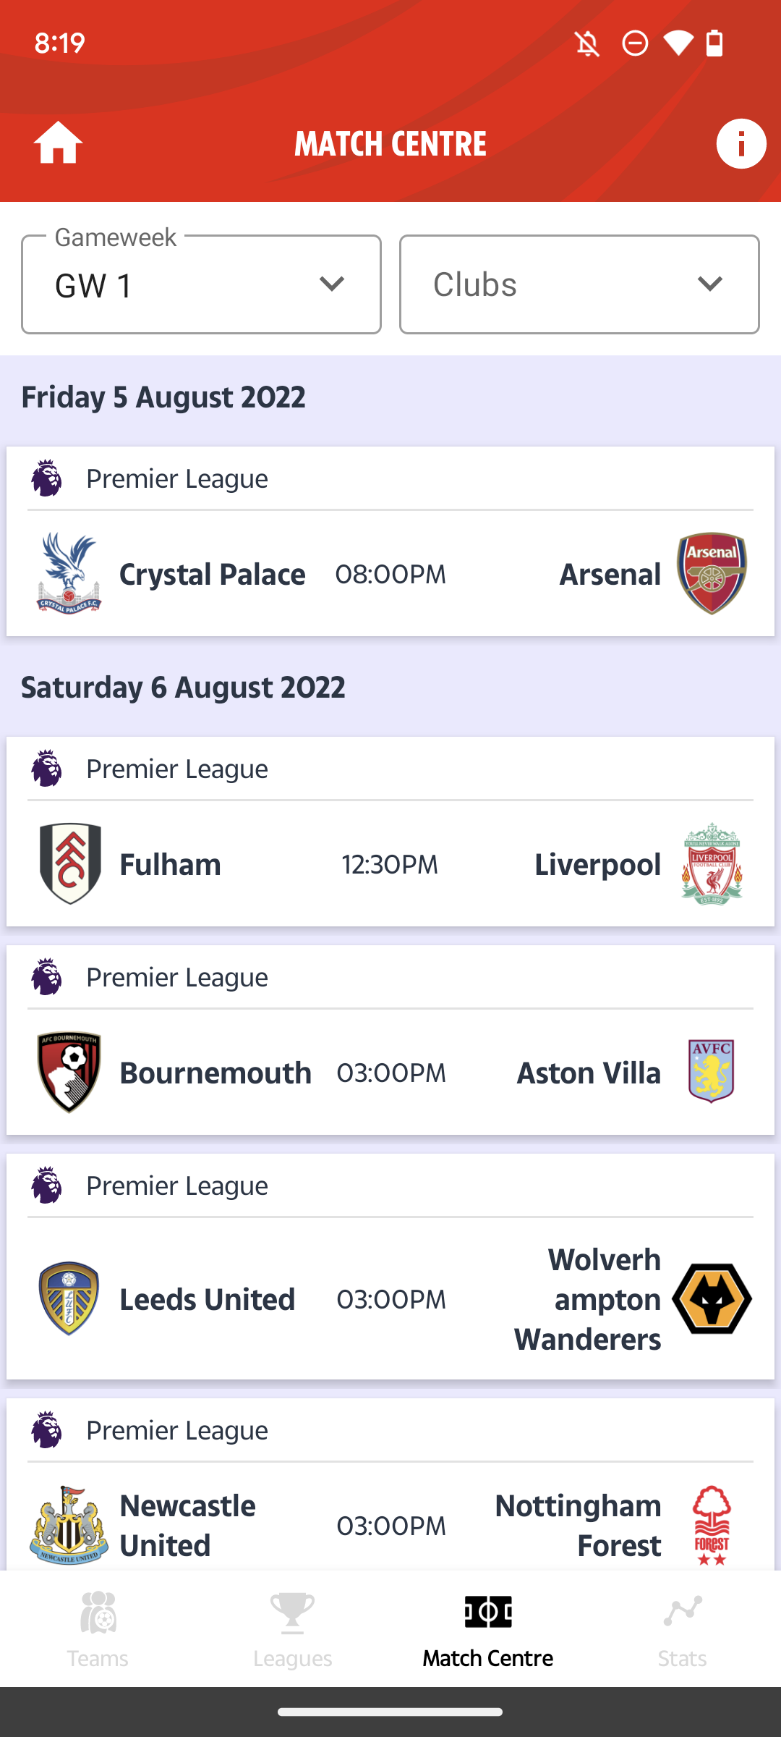Image resolution: width=781 pixels, height=1737 pixels.
Task: Tap the Arsenal club crest
Action: tap(712, 573)
